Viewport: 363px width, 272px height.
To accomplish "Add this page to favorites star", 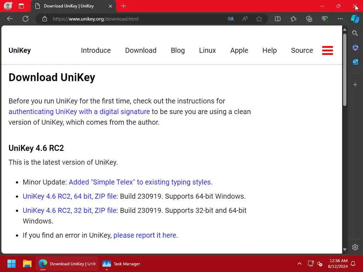I will tap(259, 19).
